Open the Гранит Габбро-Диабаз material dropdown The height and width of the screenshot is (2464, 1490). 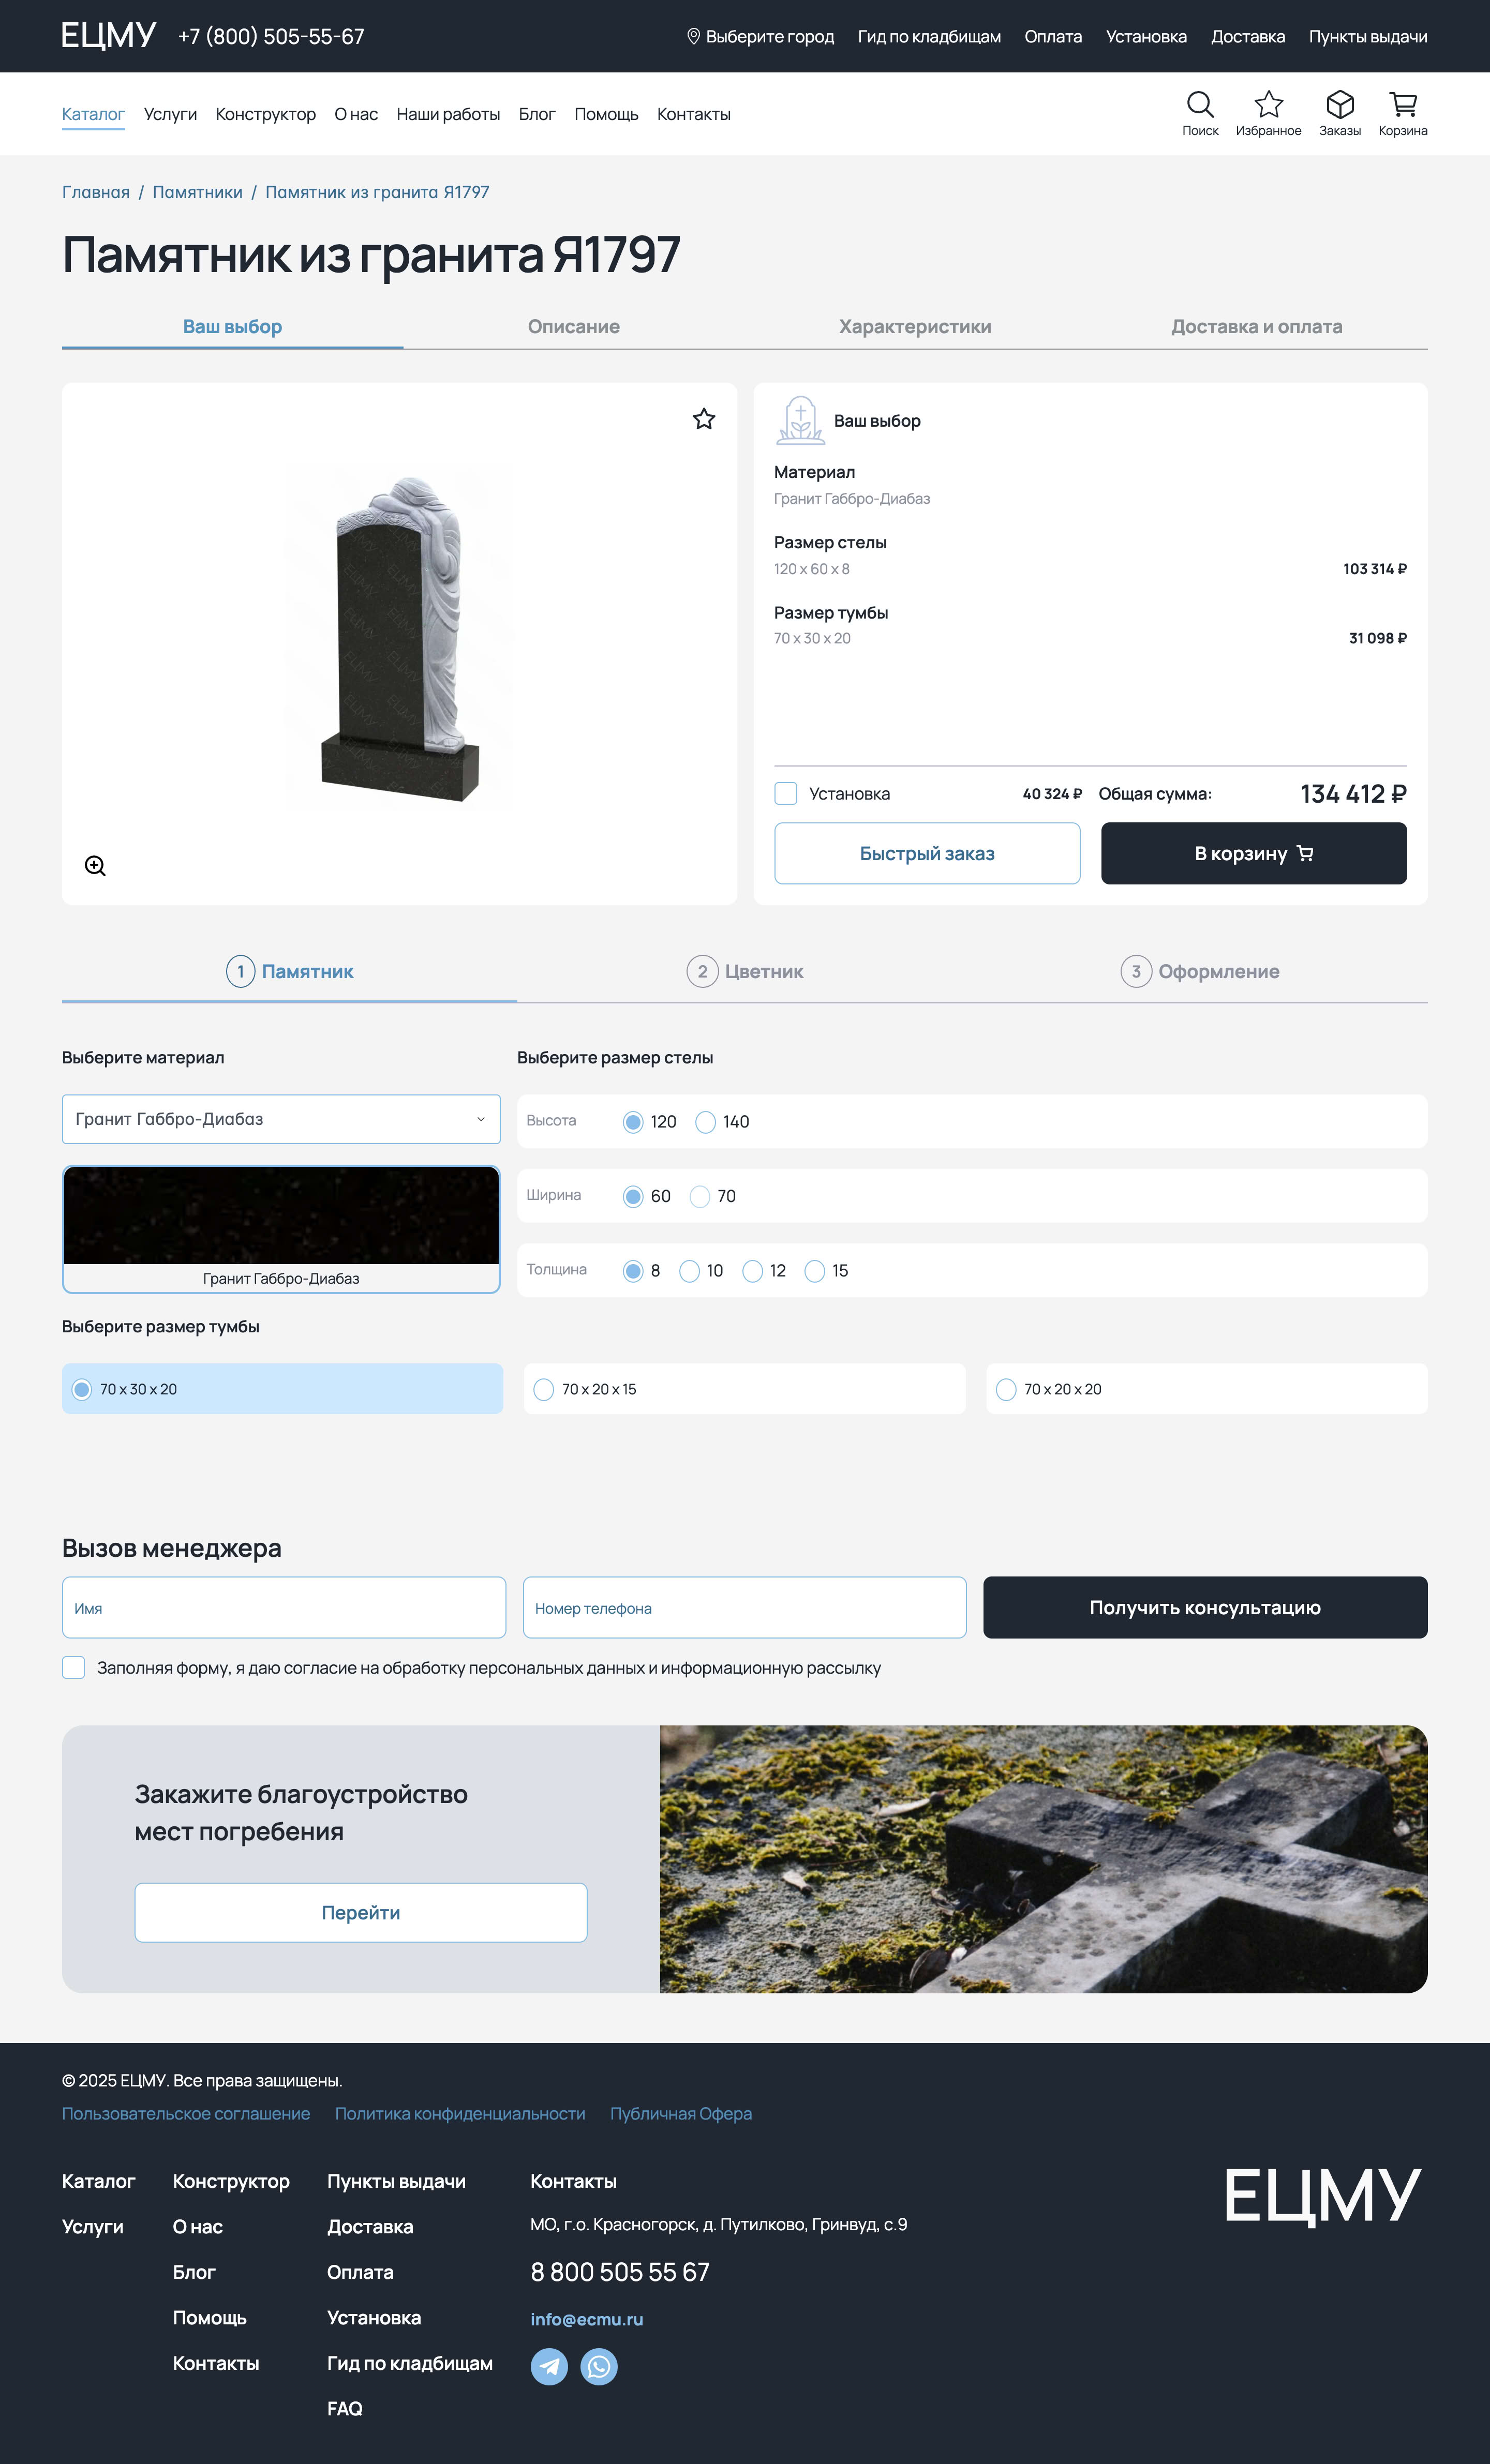click(281, 1119)
